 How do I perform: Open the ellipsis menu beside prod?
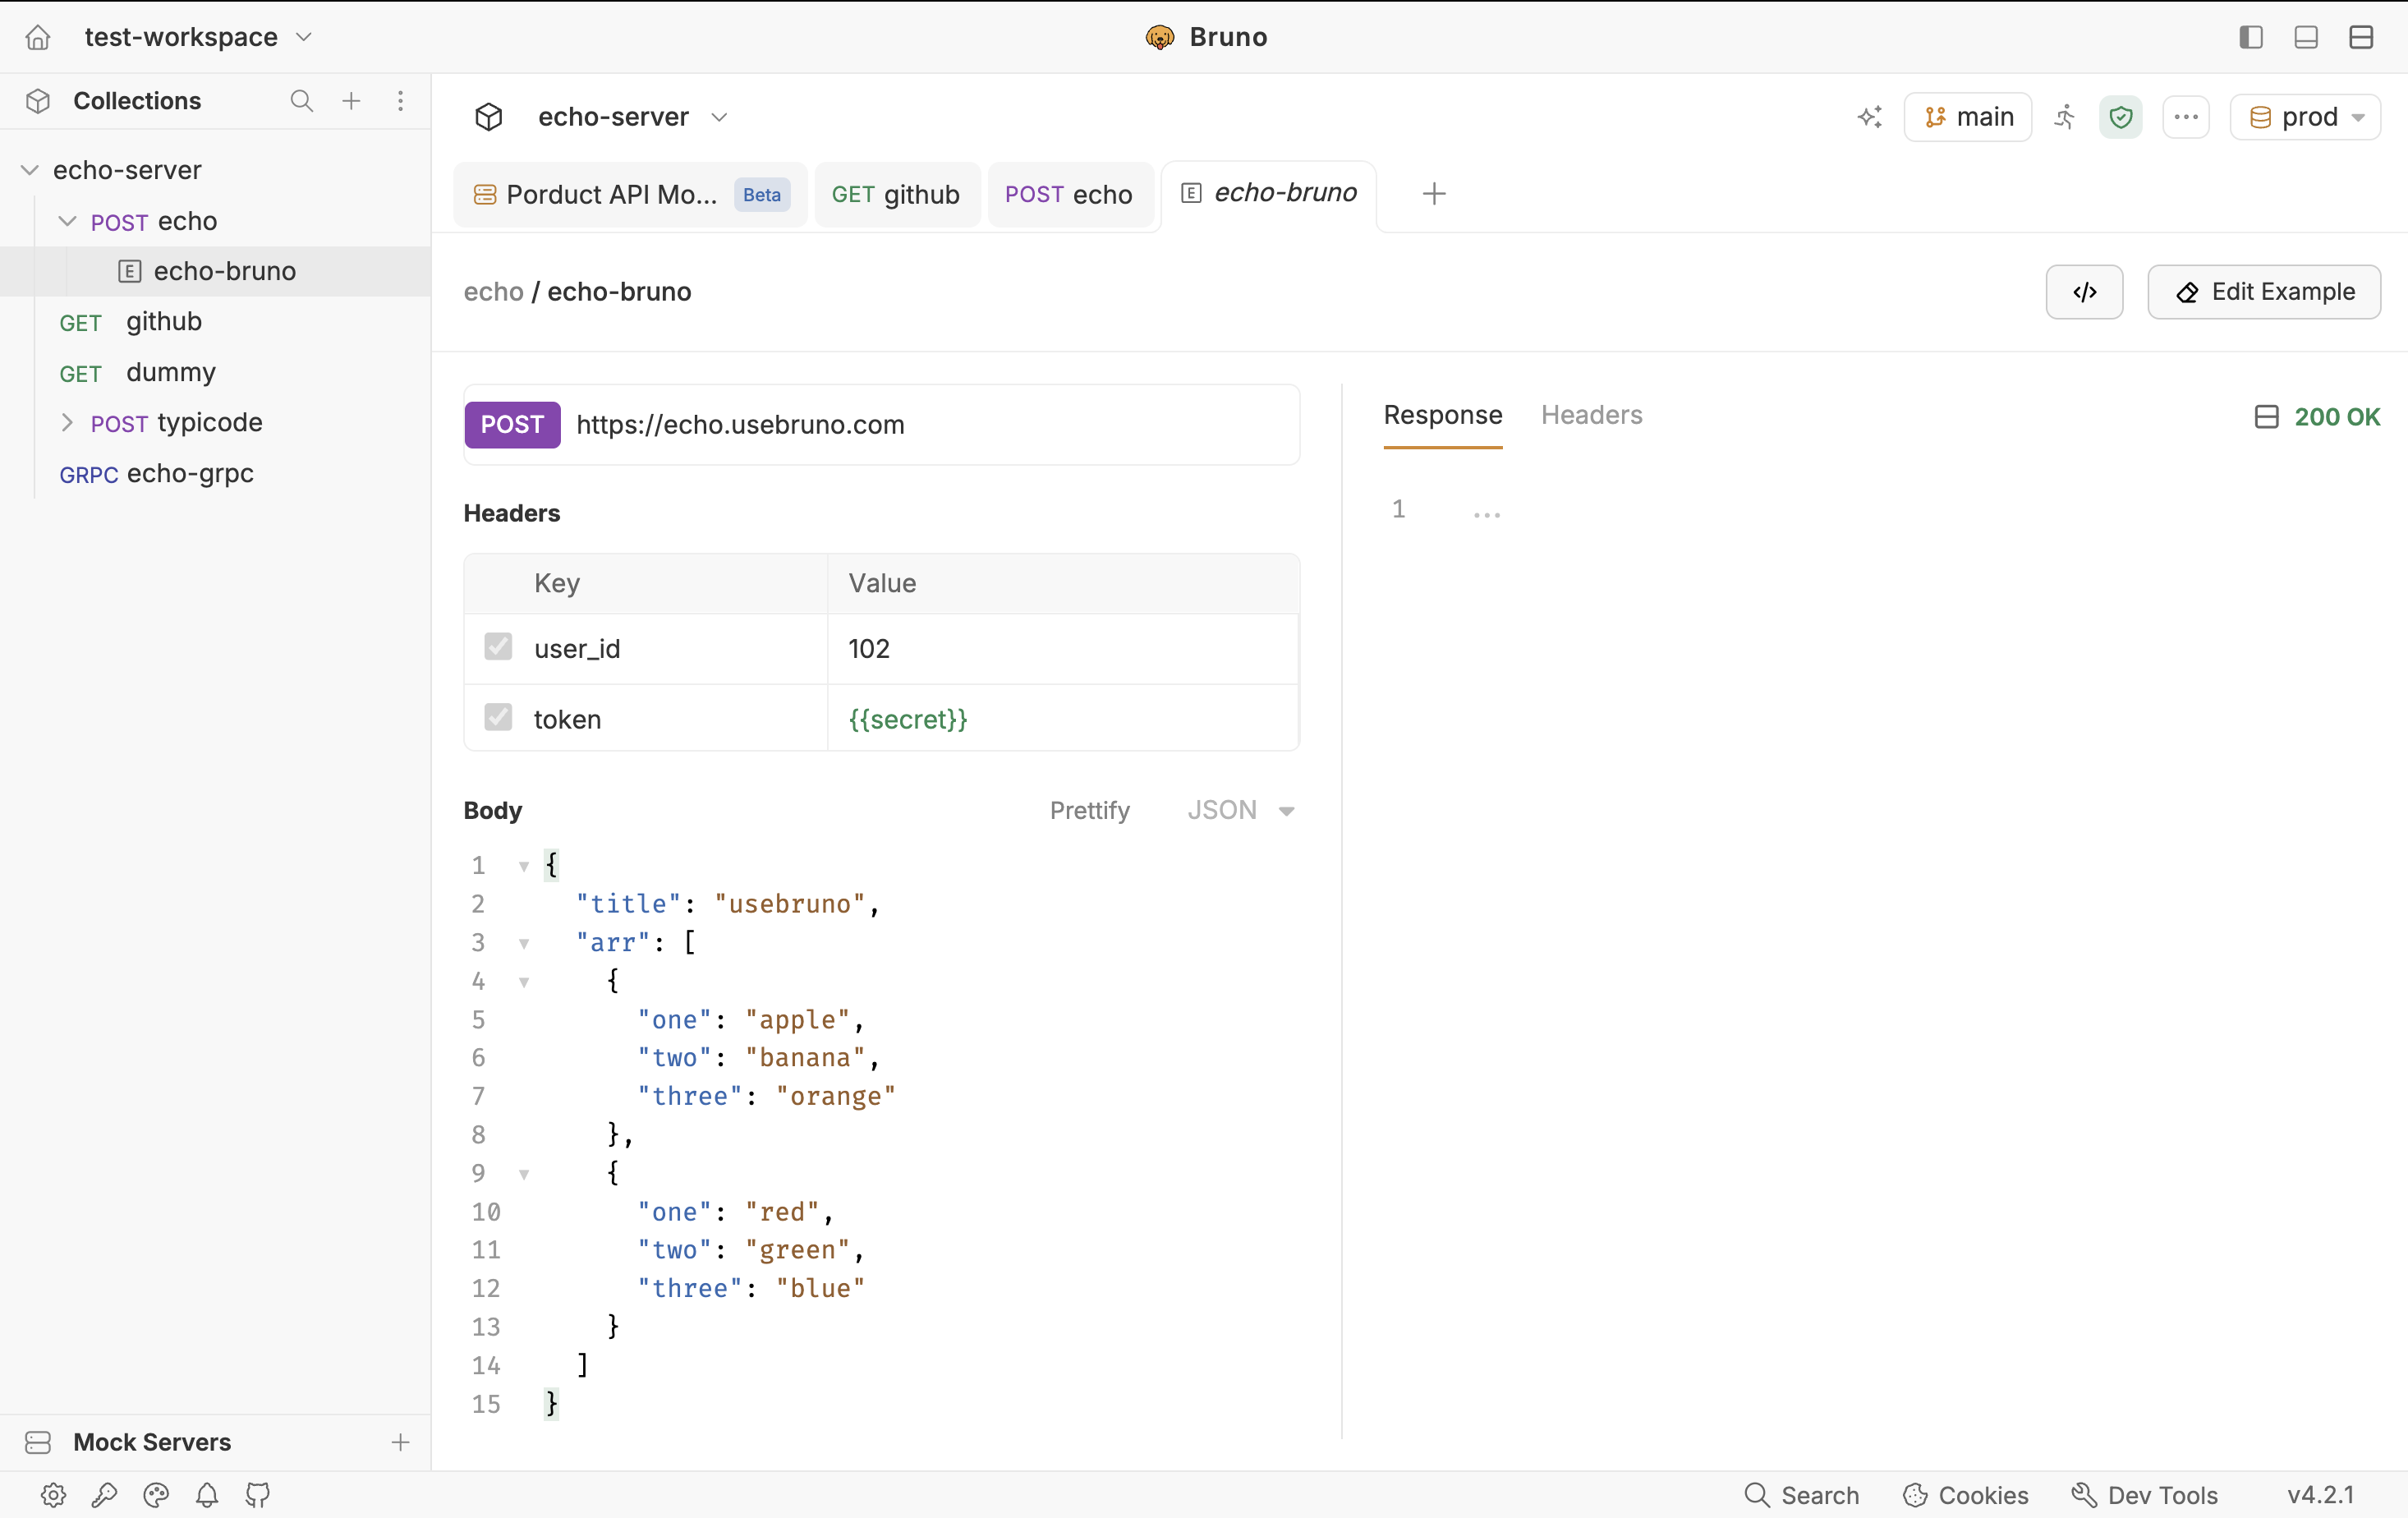(2186, 117)
